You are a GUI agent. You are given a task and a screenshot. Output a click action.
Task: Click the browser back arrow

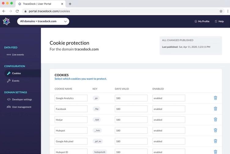tap(4, 11)
